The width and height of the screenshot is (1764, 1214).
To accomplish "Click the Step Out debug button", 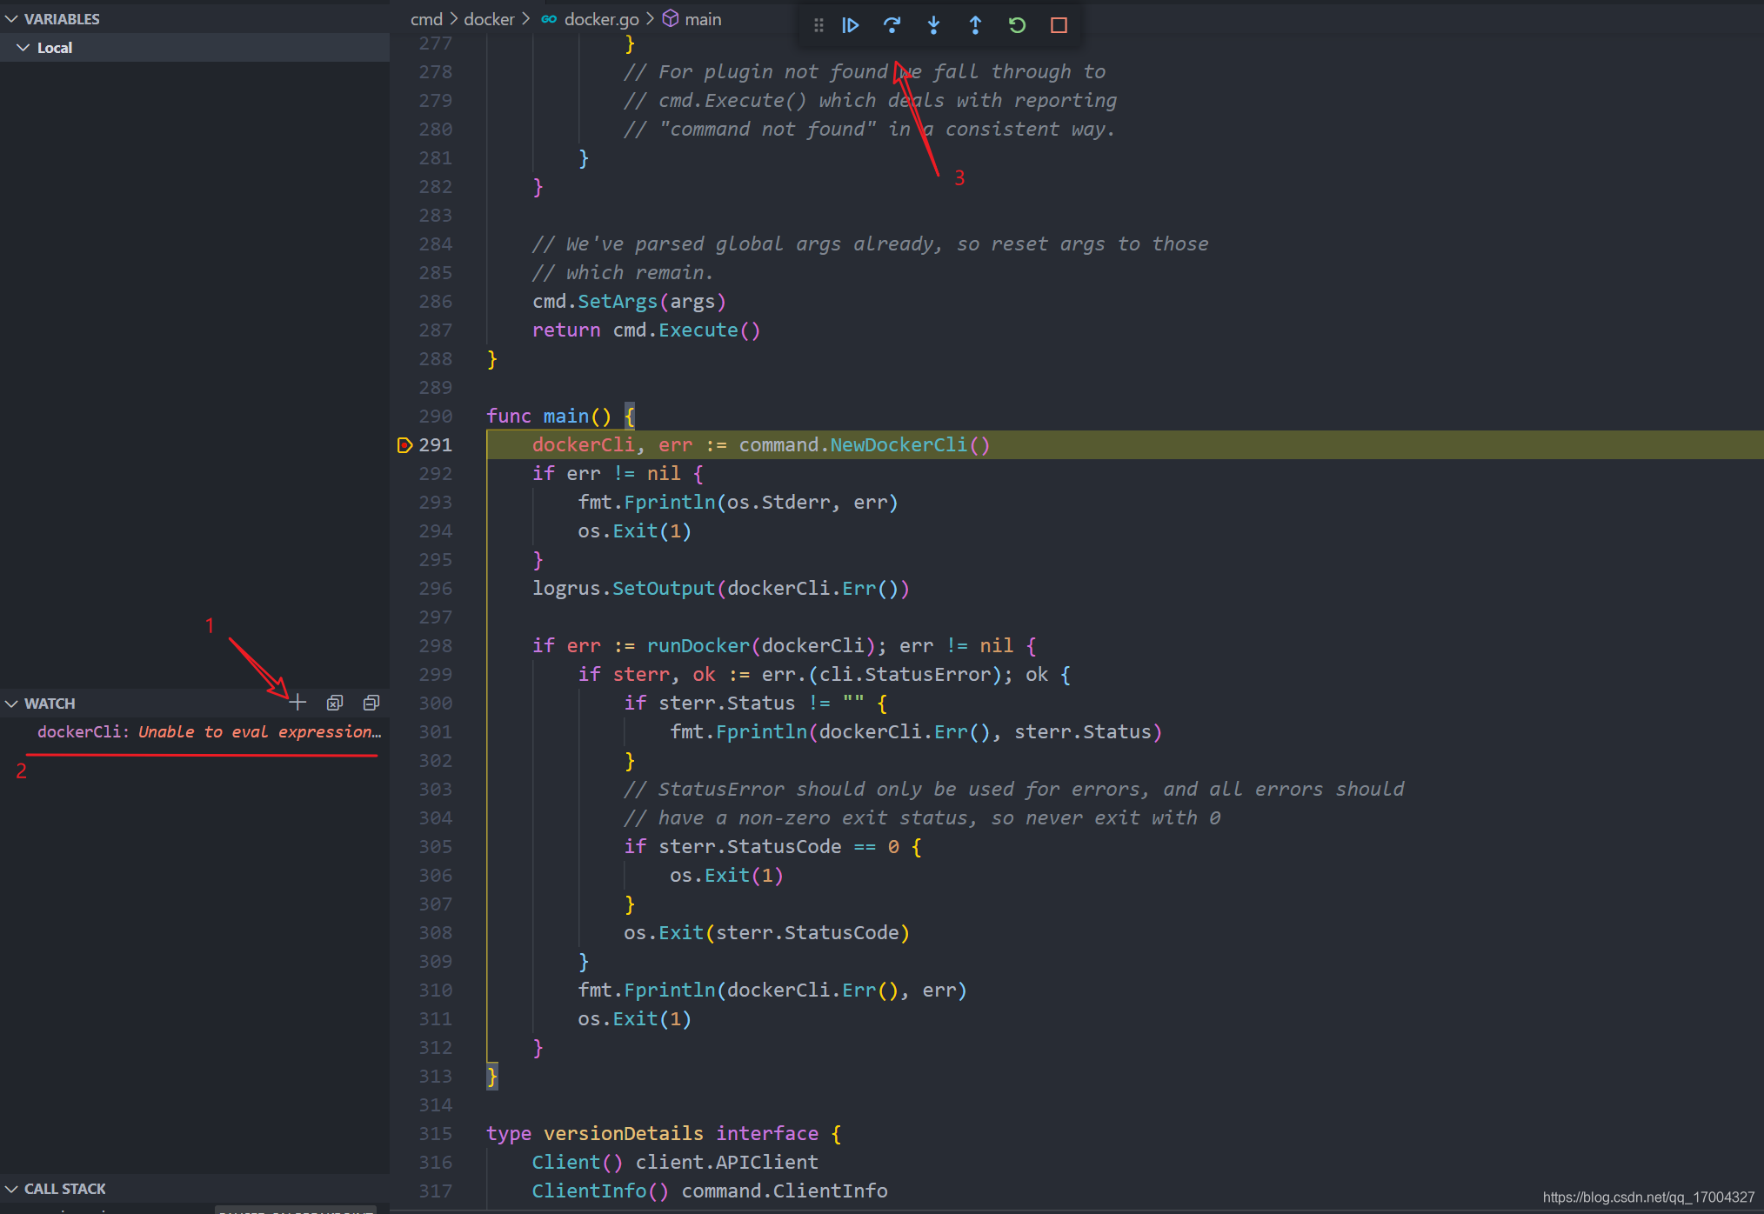I will pos(975,25).
